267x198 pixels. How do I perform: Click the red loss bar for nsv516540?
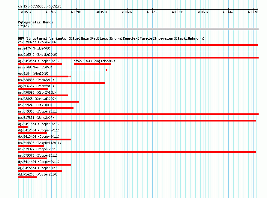tap(138, 58)
